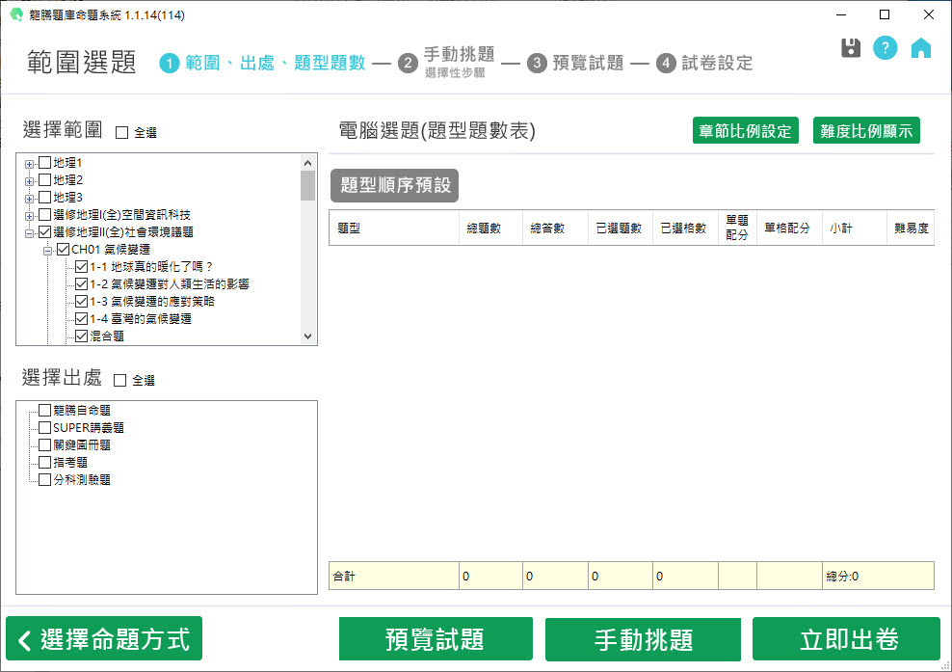Image resolution: width=952 pixels, height=672 pixels.
Task: Click step 4 試卷設定 circle icon
Action: click(x=666, y=64)
